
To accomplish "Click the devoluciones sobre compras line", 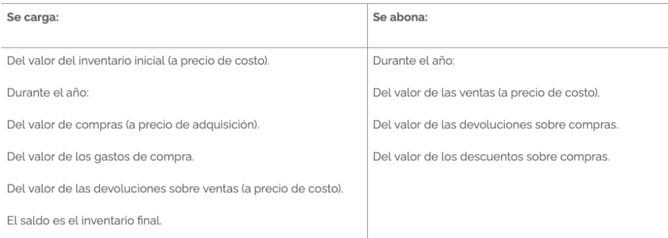I will pos(496,125).
